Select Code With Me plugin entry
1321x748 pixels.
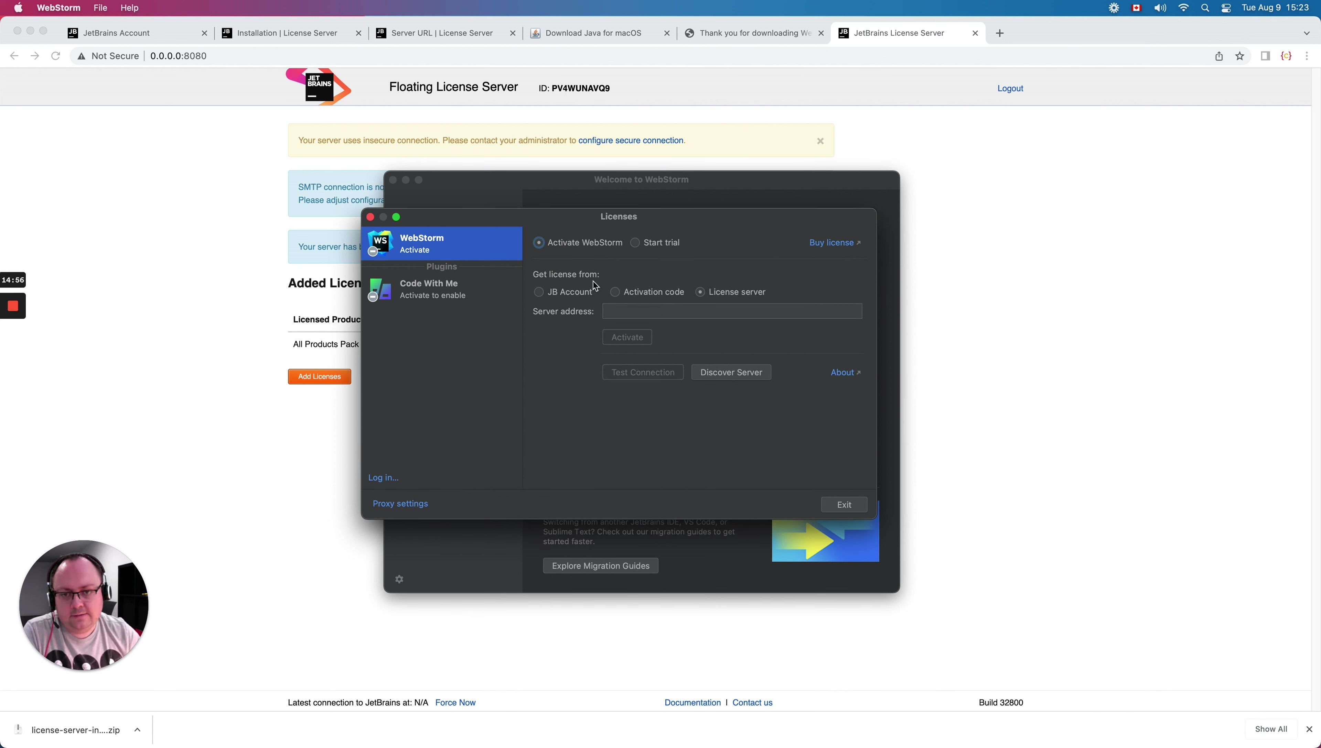(442, 289)
